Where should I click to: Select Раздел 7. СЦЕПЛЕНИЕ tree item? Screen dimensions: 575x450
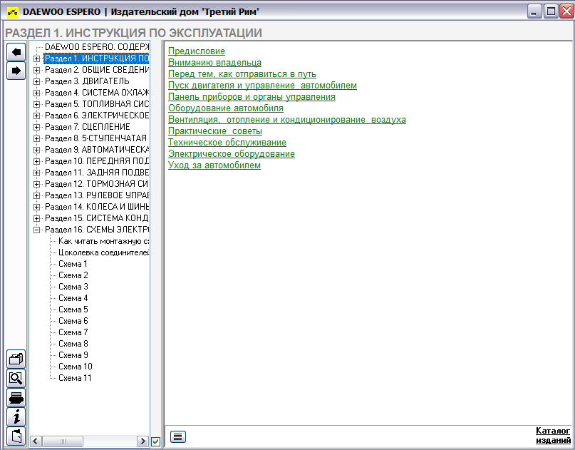tap(87, 127)
